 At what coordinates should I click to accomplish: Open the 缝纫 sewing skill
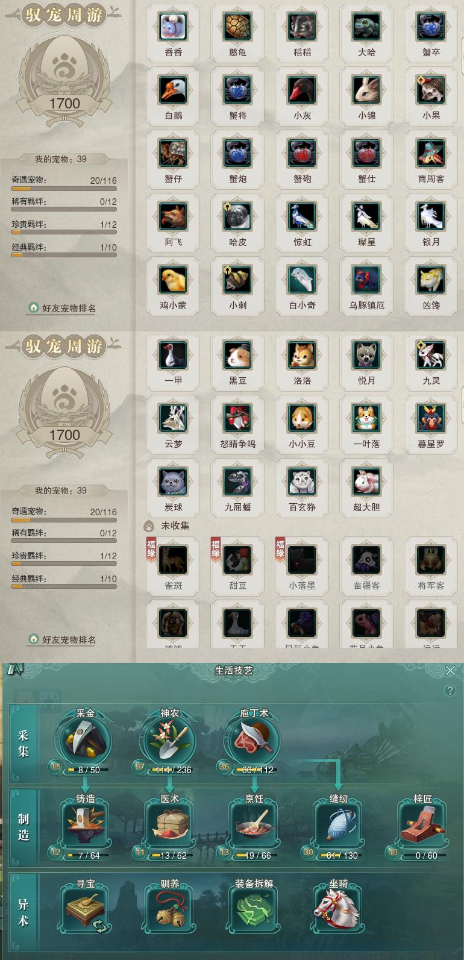(x=338, y=826)
